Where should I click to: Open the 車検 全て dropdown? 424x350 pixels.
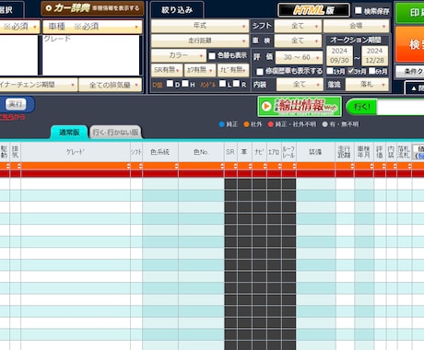point(298,41)
